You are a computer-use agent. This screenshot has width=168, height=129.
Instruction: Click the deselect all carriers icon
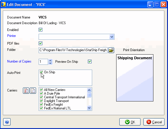(x=33, y=91)
